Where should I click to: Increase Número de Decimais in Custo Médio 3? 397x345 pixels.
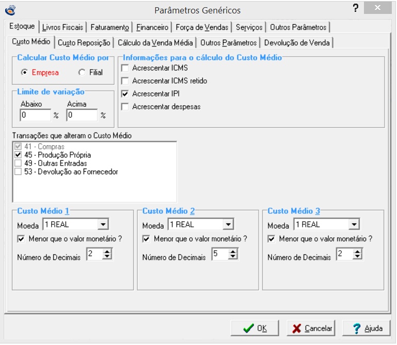[x=357, y=252]
